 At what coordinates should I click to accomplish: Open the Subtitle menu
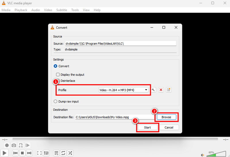[62, 10]
